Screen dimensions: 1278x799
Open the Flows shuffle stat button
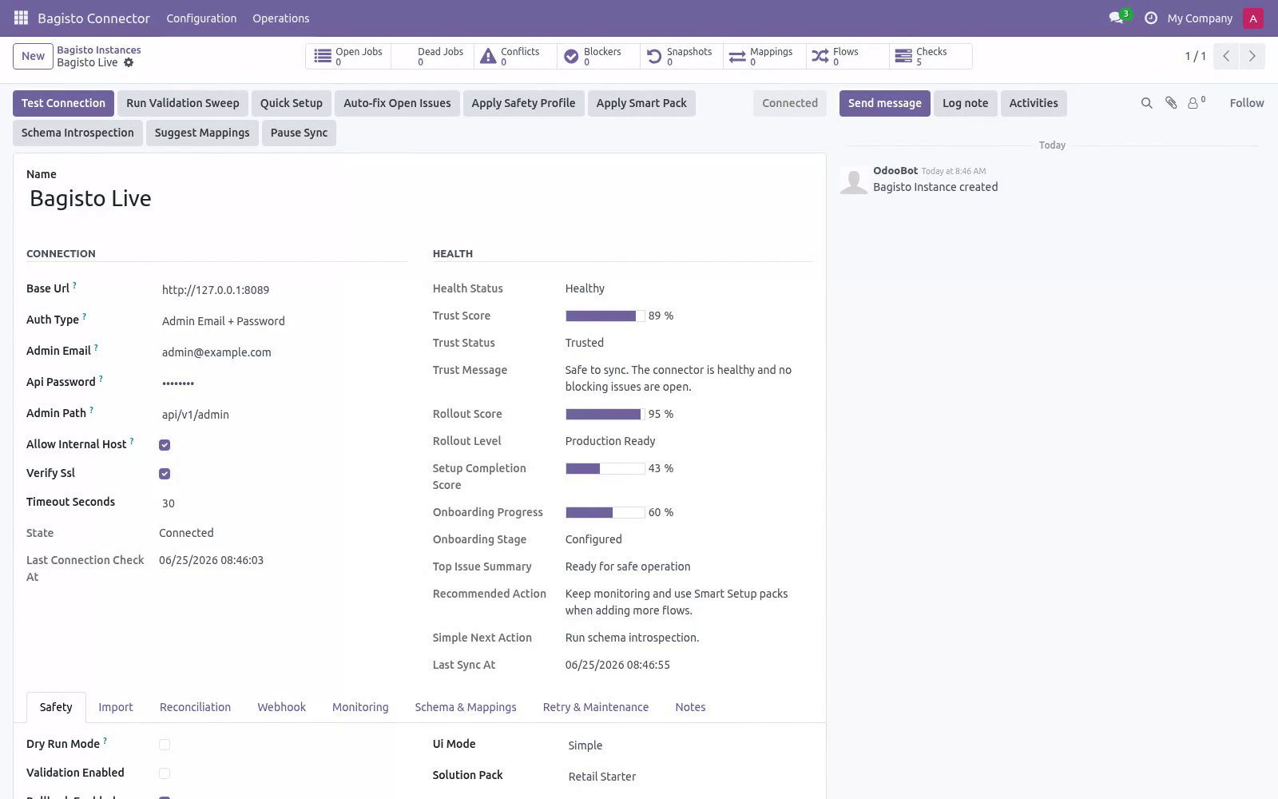[847, 56]
